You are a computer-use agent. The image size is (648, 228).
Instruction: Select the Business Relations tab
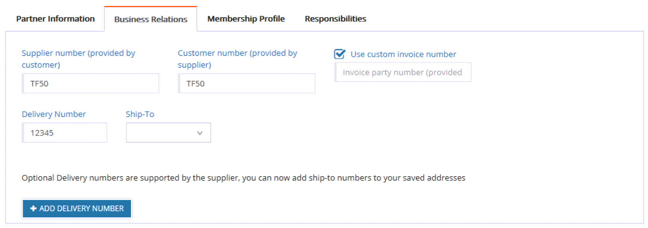tap(150, 19)
